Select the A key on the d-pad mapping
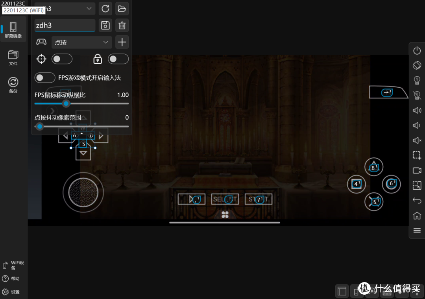This screenshot has width=425, height=299. point(74,136)
